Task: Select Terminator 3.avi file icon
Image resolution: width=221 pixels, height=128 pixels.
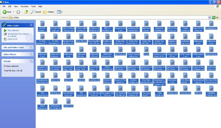Action: pos(172,75)
